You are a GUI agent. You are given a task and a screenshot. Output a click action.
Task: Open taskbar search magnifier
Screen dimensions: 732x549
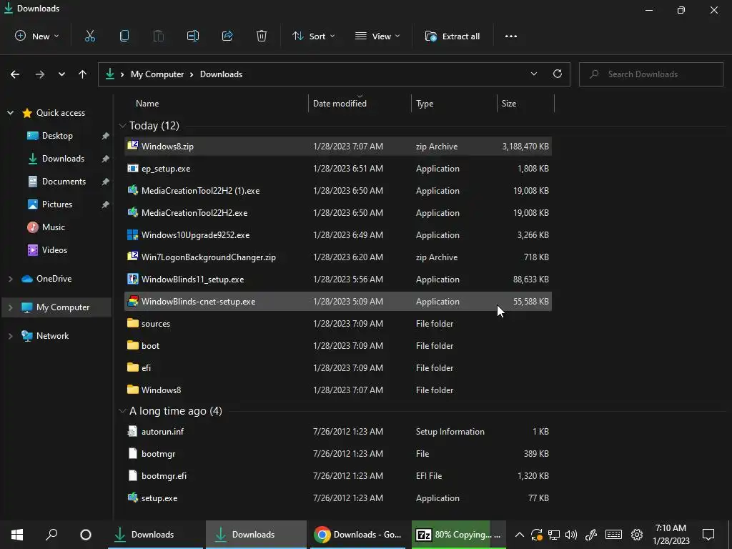[51, 535]
